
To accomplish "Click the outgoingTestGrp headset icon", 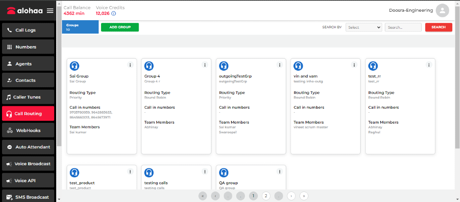I will (224, 66).
